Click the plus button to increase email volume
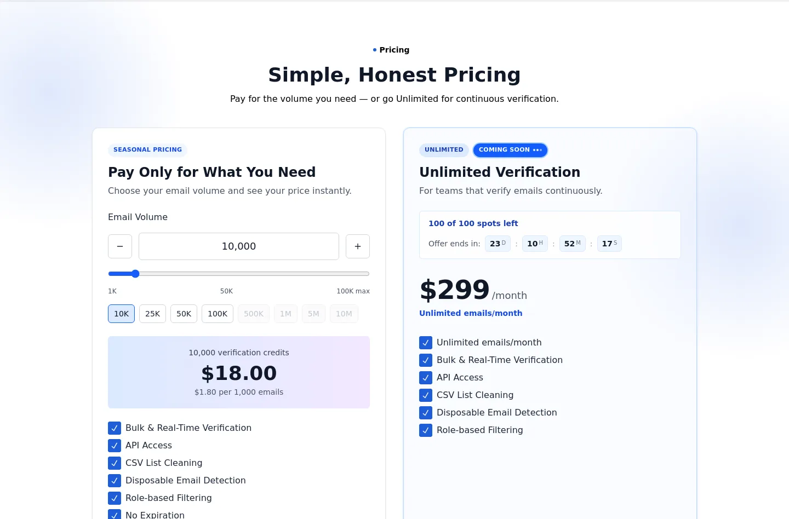The width and height of the screenshot is (789, 519). (358, 246)
